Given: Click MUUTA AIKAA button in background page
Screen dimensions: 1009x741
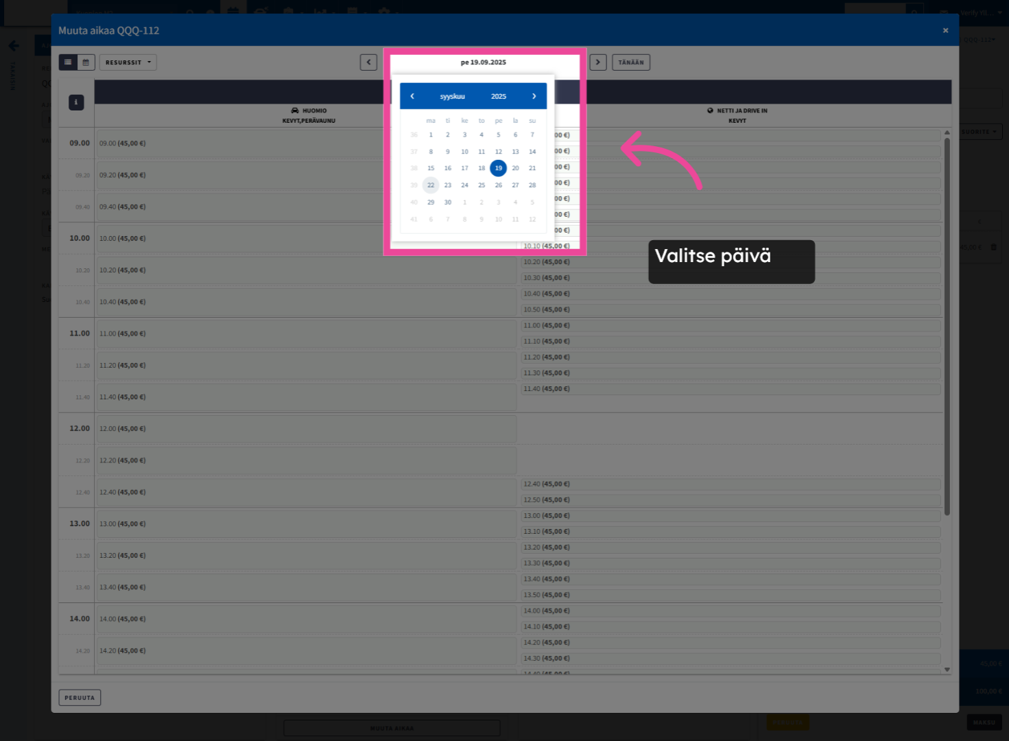Looking at the screenshot, I should tap(392, 728).
